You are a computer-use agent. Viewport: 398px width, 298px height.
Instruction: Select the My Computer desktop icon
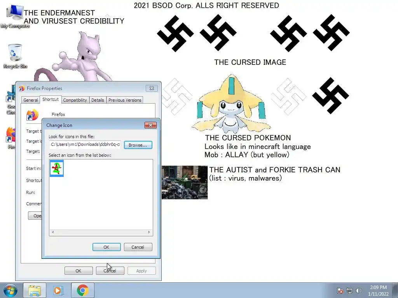tap(15, 16)
